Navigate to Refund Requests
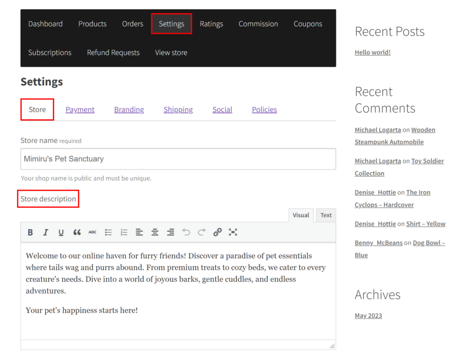 [113, 52]
